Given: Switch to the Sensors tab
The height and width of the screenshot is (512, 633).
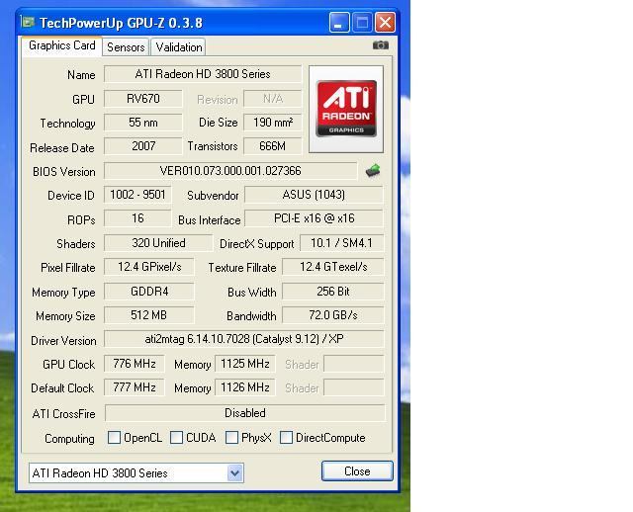Looking at the screenshot, I should (126, 47).
